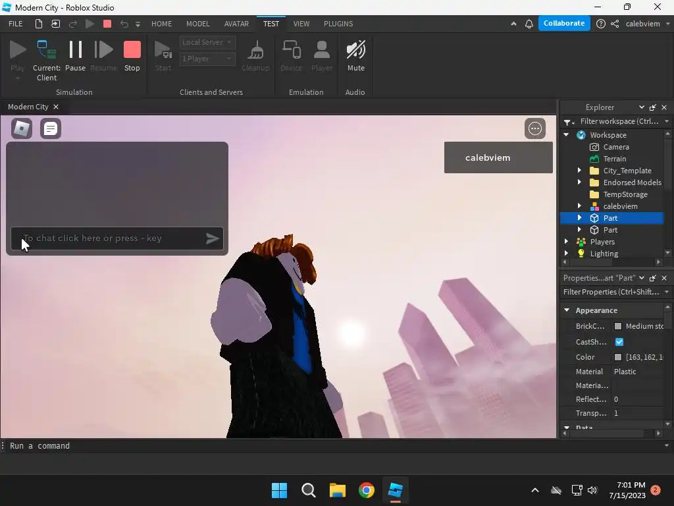Expand the calebviem model node
674x506 pixels.
[x=579, y=206]
